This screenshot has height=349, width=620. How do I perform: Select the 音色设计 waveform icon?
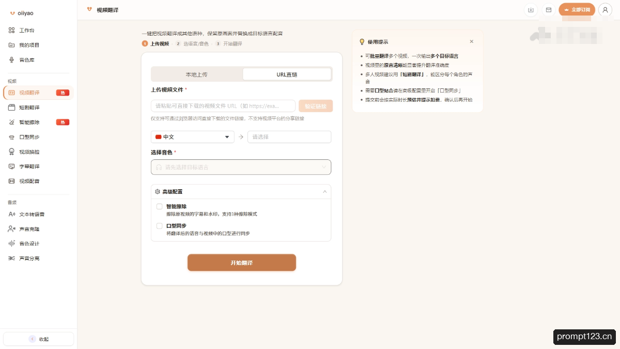(12, 244)
